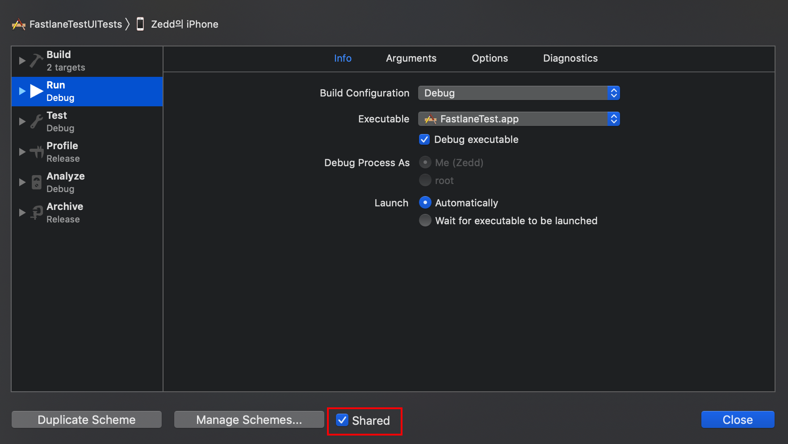Select the Analyze action row
Viewport: 788px width, 444px height.
coord(87,182)
